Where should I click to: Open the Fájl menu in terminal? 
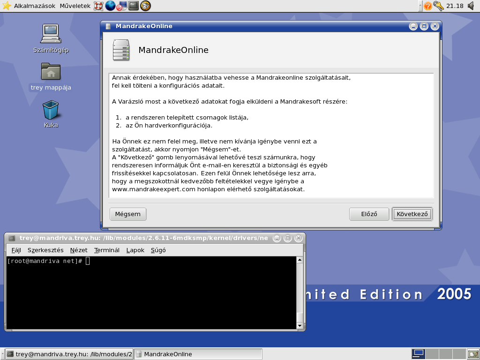coord(16,250)
